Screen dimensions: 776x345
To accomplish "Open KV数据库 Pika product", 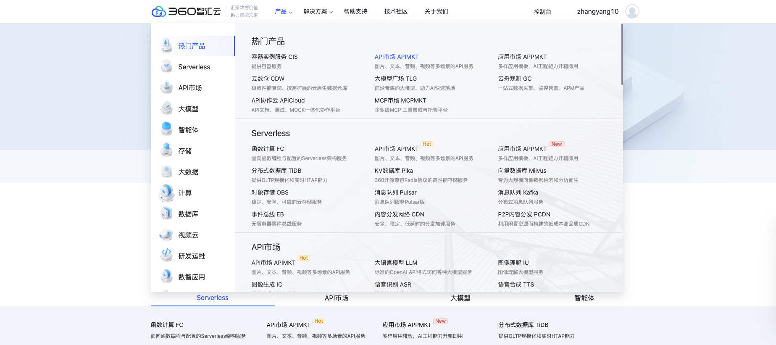I will pyautogui.click(x=394, y=171).
